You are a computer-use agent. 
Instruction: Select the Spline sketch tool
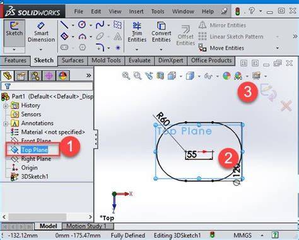(100, 25)
